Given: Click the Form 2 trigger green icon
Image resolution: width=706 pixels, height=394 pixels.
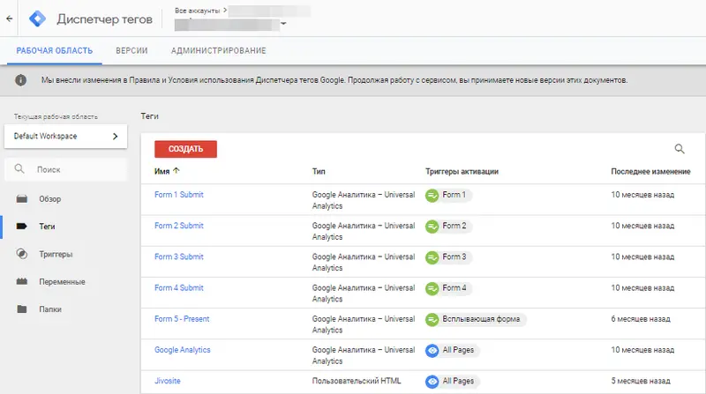Looking at the screenshot, I should 432,227.
